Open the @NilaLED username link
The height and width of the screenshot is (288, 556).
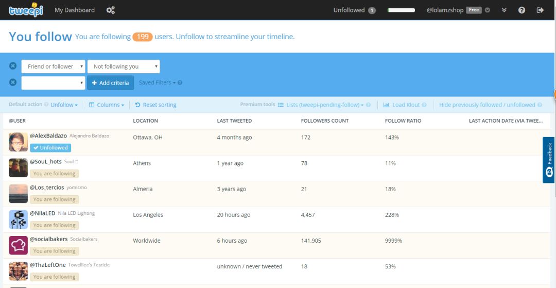tap(43, 213)
